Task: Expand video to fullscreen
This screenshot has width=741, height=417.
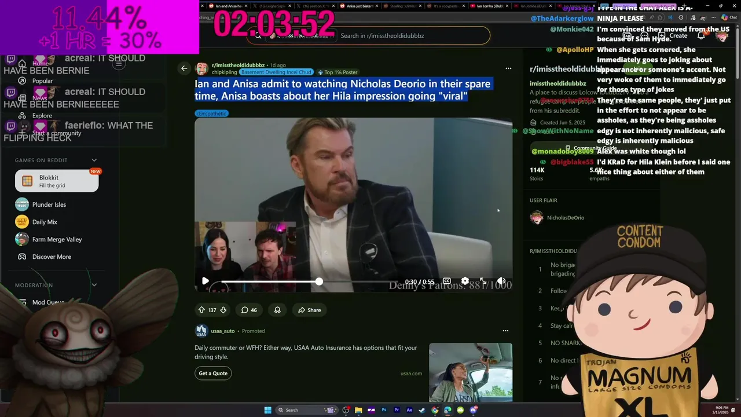Action: coord(483,281)
